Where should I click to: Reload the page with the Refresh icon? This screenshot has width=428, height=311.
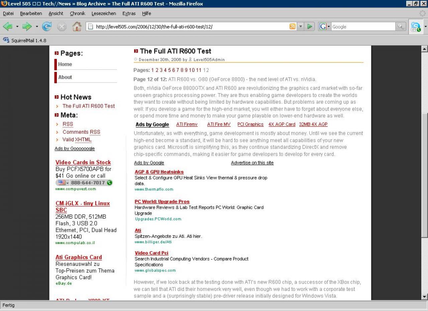47,26
